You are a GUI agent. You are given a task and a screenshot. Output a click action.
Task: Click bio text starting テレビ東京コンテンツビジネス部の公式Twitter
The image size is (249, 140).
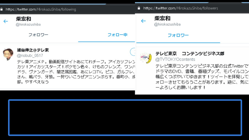pyautogui.click(x=202, y=77)
